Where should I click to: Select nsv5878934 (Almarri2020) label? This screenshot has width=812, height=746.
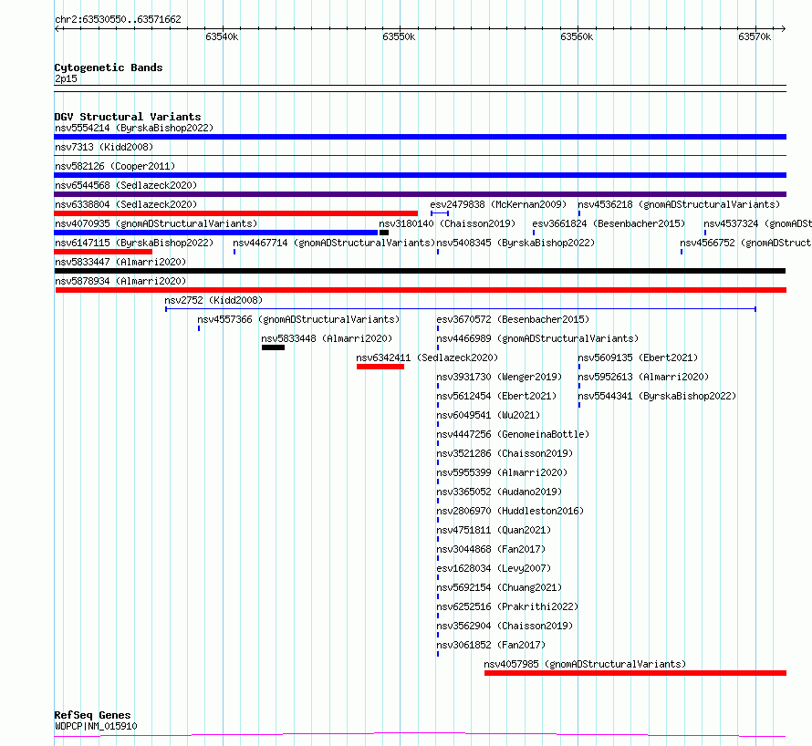[120, 281]
